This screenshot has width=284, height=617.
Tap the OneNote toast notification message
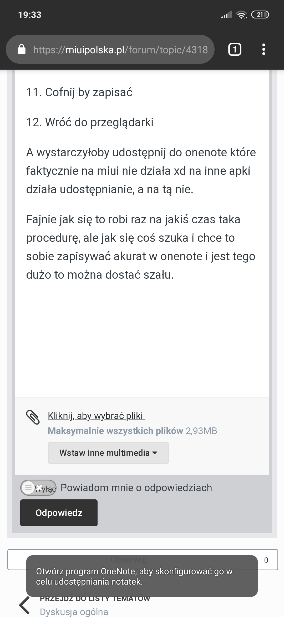(x=142, y=576)
